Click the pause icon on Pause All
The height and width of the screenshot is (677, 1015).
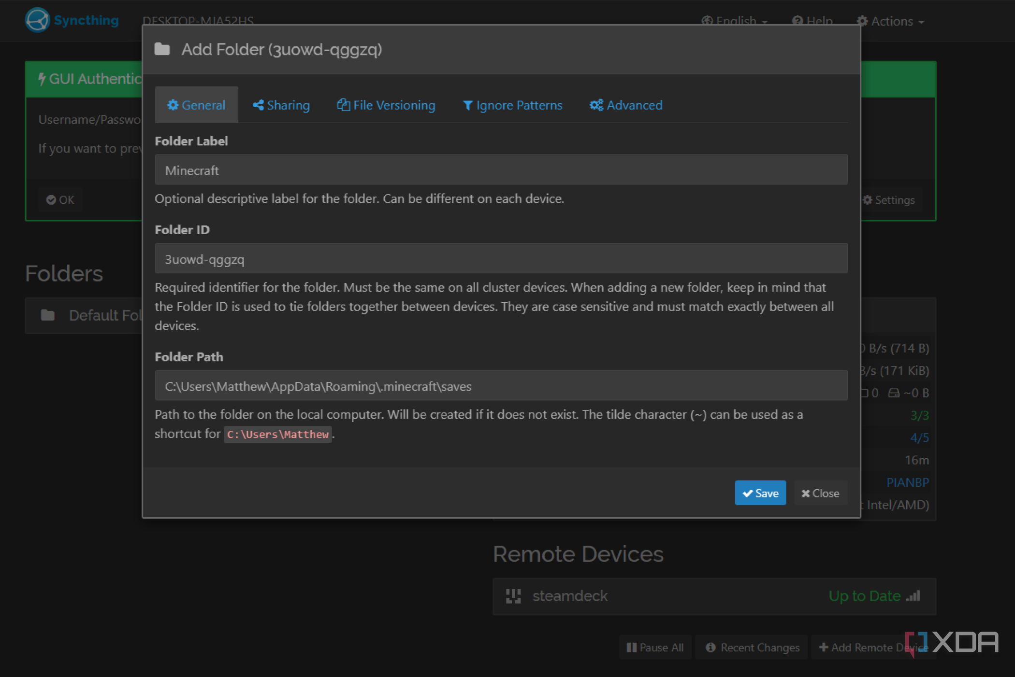tap(632, 647)
